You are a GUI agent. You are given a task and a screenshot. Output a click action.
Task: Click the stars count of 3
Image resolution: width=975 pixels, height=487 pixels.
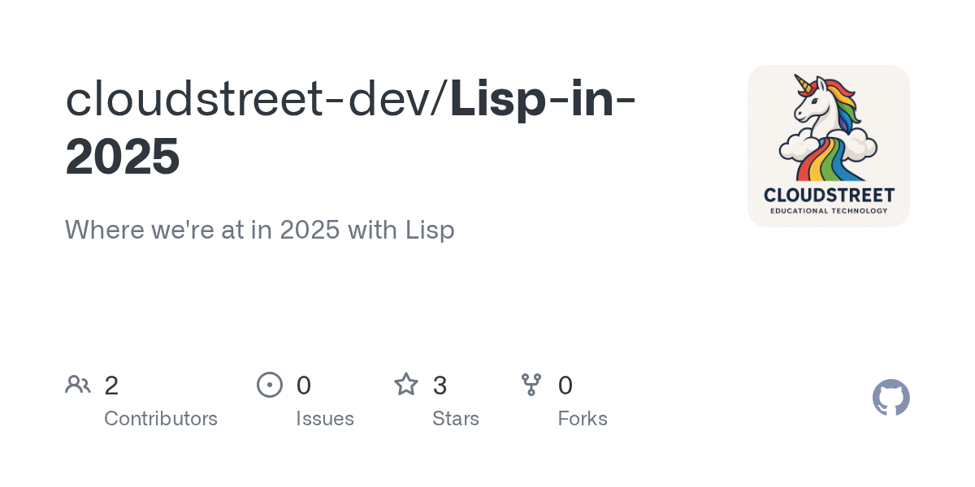(x=440, y=386)
